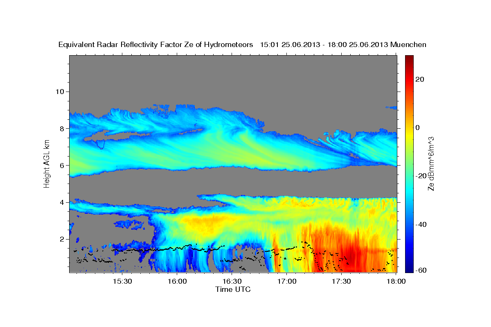
Task: Click the colorbar value label -40
Action: [x=420, y=224]
